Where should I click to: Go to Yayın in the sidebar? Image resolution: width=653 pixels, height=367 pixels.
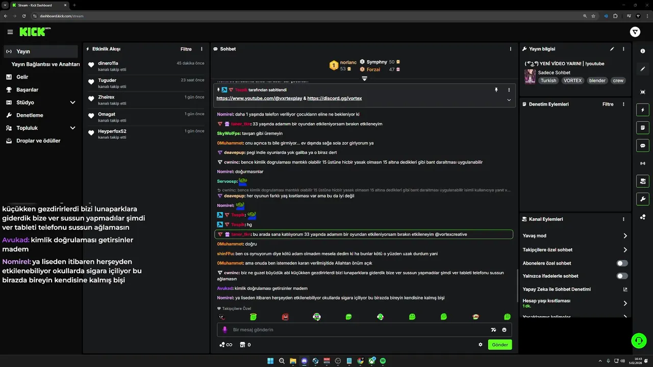[41, 51]
